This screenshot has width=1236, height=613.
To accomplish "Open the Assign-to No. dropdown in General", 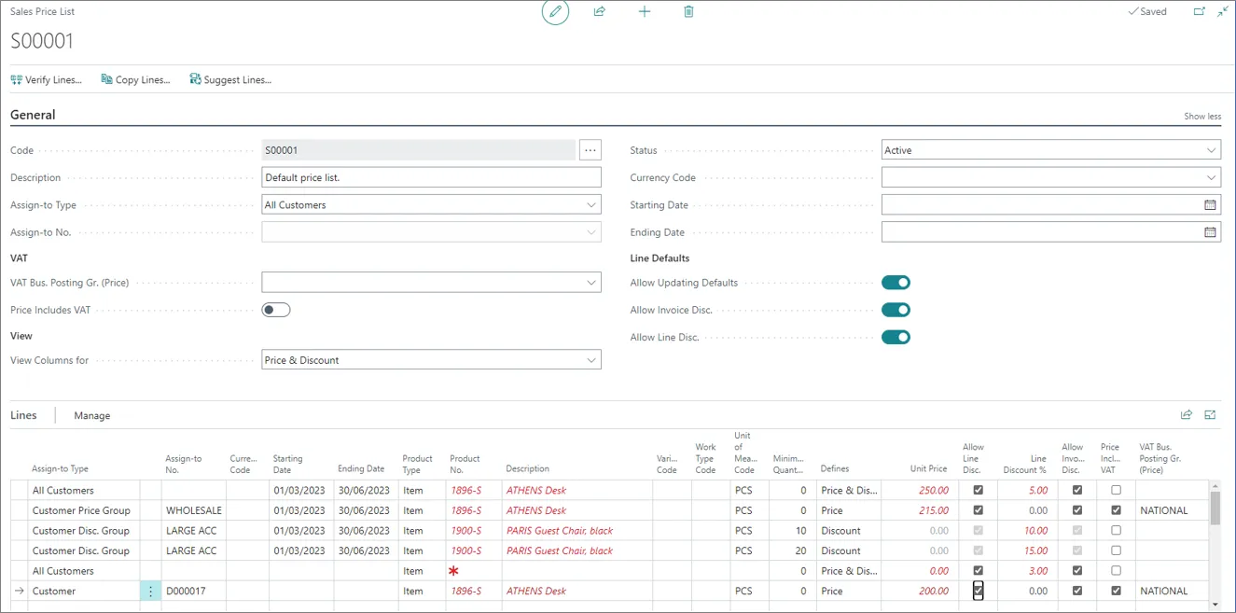I will pos(591,232).
